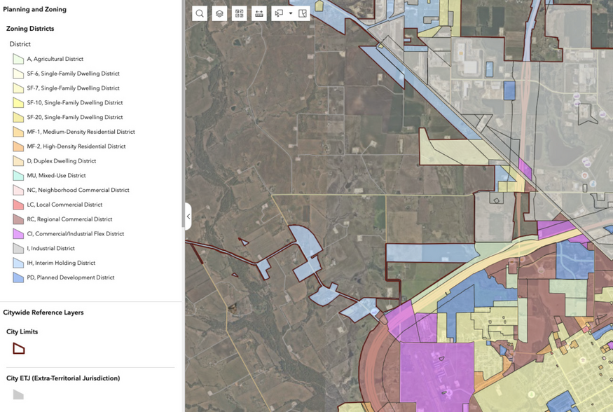Viewport: 613px width, 412px height.
Task: Select the Zoning Districts heading
Action: point(30,29)
